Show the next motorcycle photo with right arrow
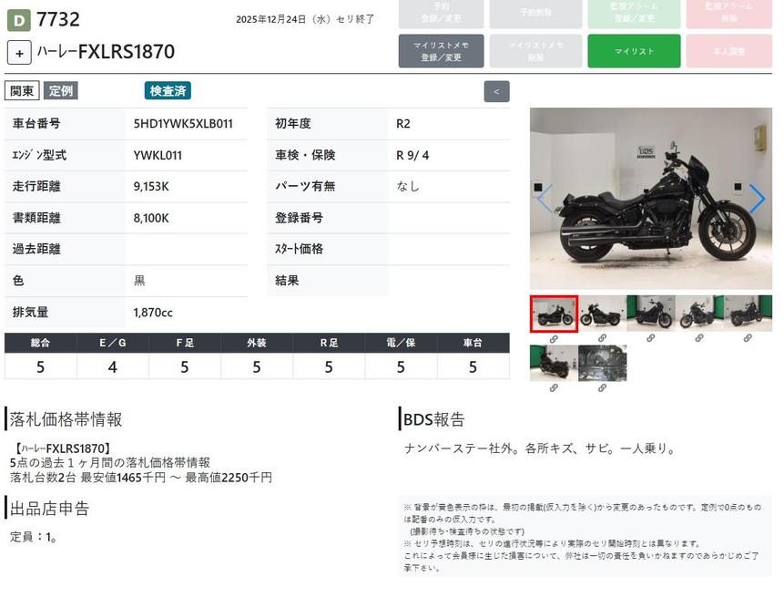This screenshot has height=608, width=784. coord(757,199)
